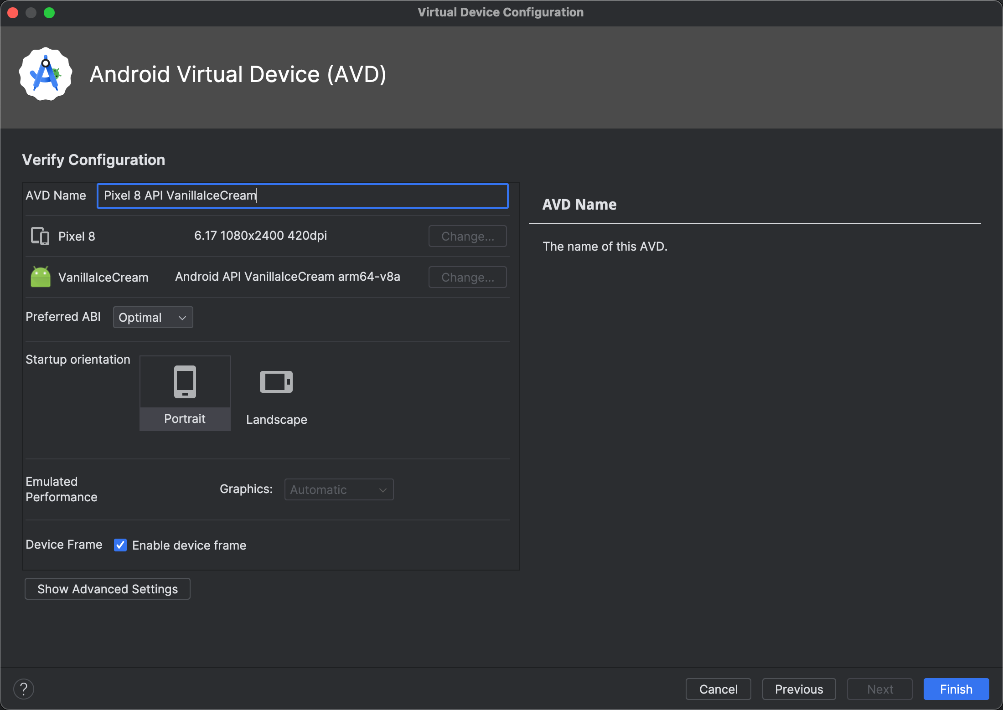Focus the AVD Name text field
The height and width of the screenshot is (710, 1003).
coord(303,196)
